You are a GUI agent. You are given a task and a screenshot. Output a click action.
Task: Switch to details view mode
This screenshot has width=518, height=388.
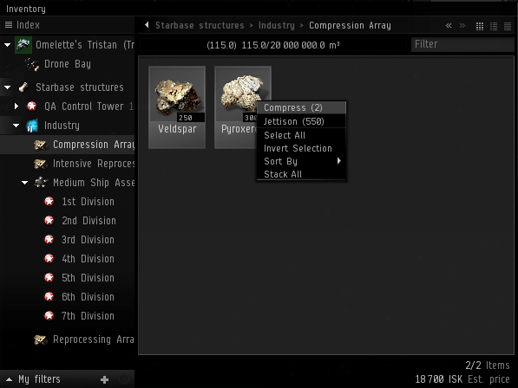494,26
